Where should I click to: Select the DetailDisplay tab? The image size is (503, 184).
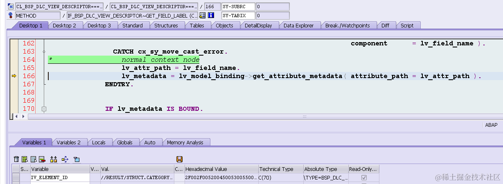pos(258,25)
